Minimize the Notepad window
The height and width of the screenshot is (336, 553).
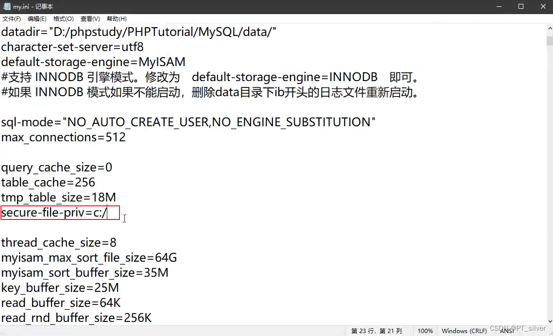[x=499, y=6]
